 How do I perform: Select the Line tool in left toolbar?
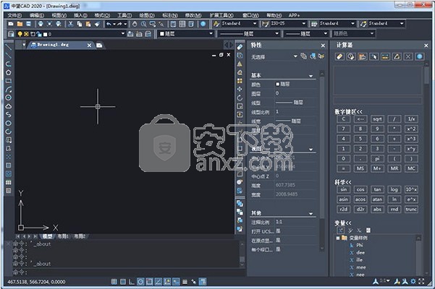pos(8,46)
